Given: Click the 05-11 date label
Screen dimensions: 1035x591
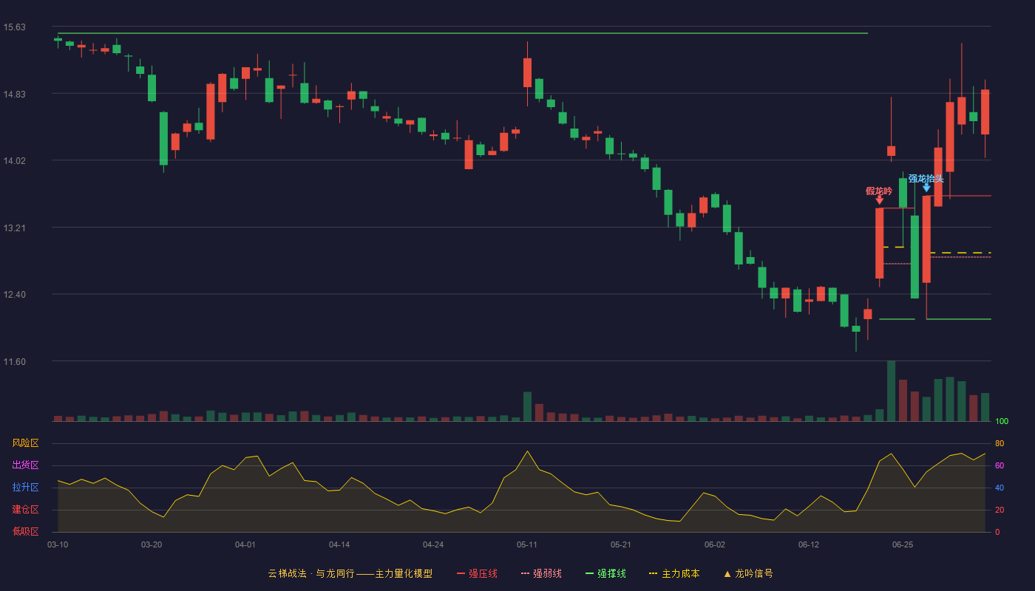Looking at the screenshot, I should click(x=527, y=544).
